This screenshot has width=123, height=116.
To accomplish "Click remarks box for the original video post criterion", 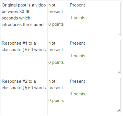I will 106,19.
